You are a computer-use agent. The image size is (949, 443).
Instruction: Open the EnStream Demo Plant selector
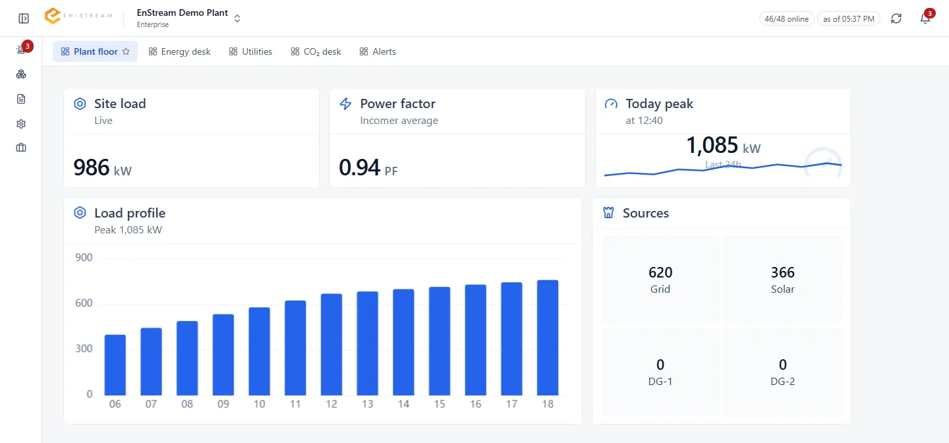(188, 18)
